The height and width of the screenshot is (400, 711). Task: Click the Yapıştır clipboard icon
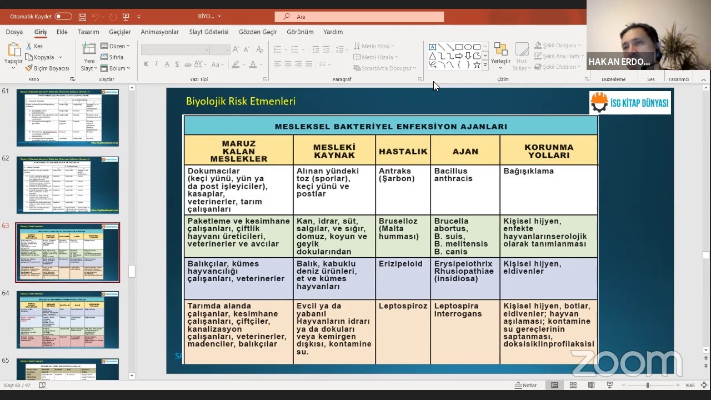[x=13, y=50]
